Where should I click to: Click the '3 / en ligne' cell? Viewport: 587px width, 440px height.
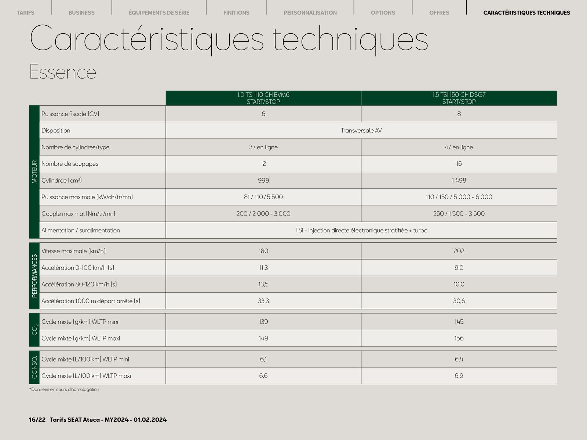pyautogui.click(x=263, y=147)
